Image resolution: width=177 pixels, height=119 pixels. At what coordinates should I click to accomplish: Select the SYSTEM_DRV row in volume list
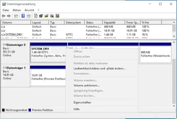point(13,35)
